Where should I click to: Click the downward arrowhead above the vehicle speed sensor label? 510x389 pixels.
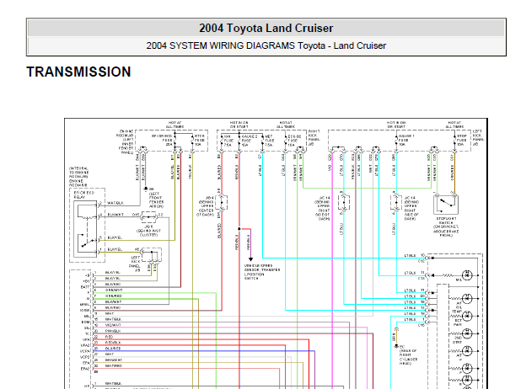pos(250,259)
